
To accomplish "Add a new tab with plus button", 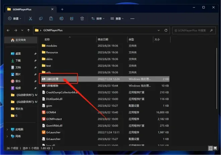I will 62,9.
